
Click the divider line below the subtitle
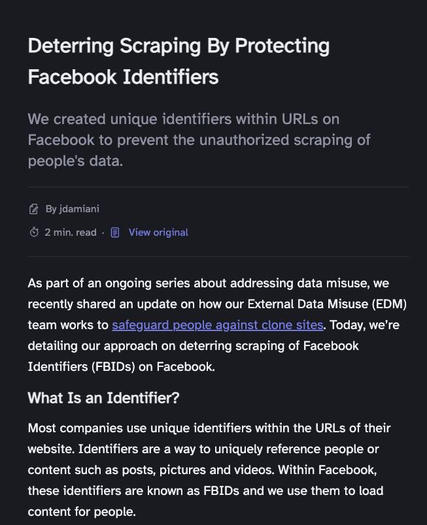218,187
